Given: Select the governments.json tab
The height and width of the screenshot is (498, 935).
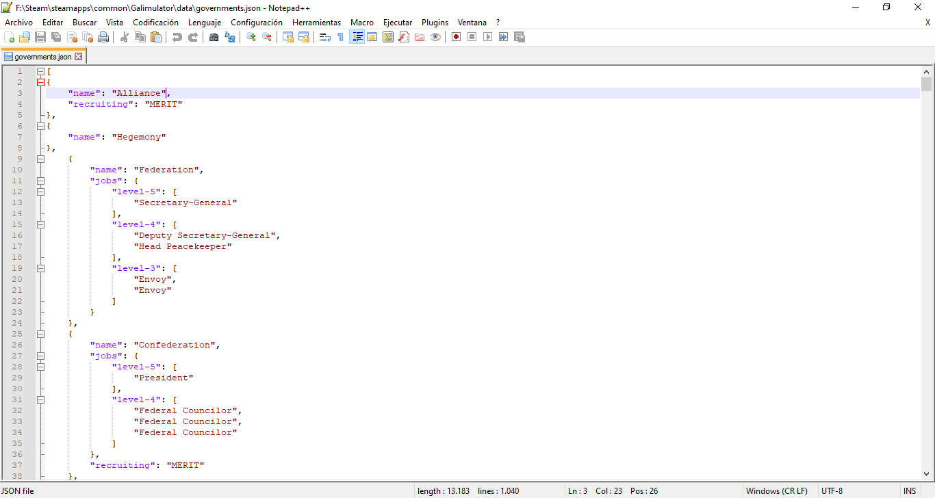Looking at the screenshot, I should pos(42,57).
